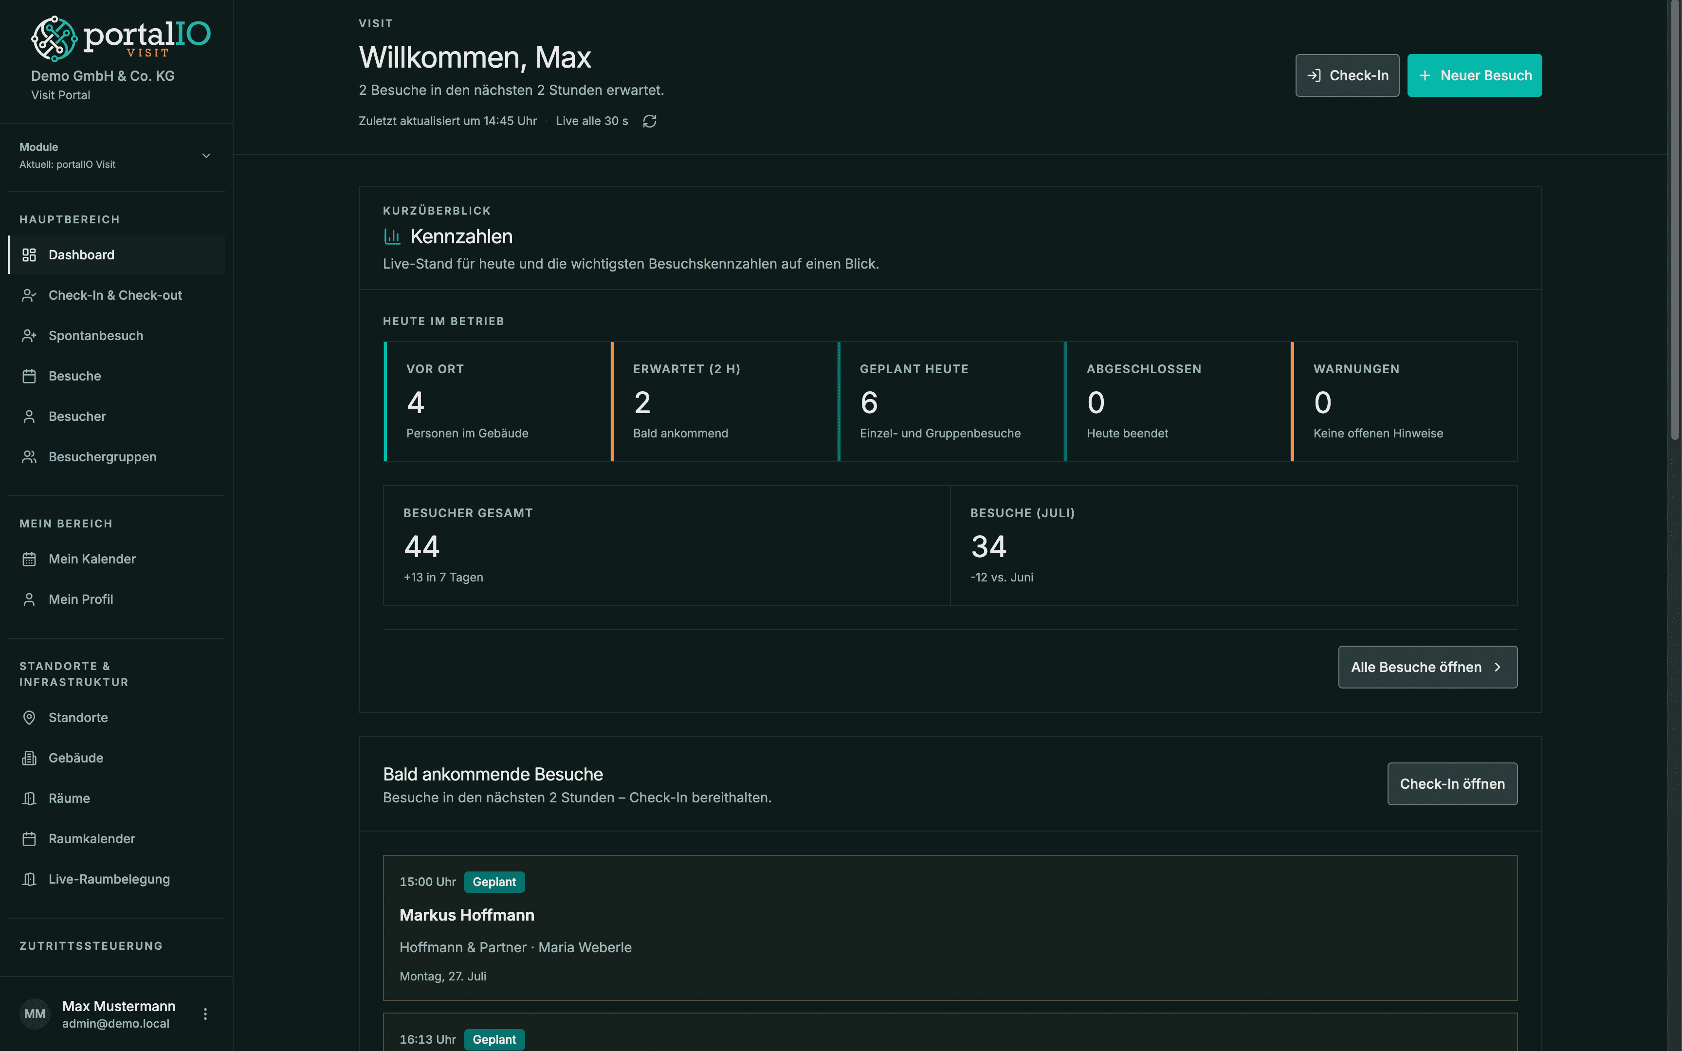
Task: Select Besucher in the sidebar
Action: point(117,417)
